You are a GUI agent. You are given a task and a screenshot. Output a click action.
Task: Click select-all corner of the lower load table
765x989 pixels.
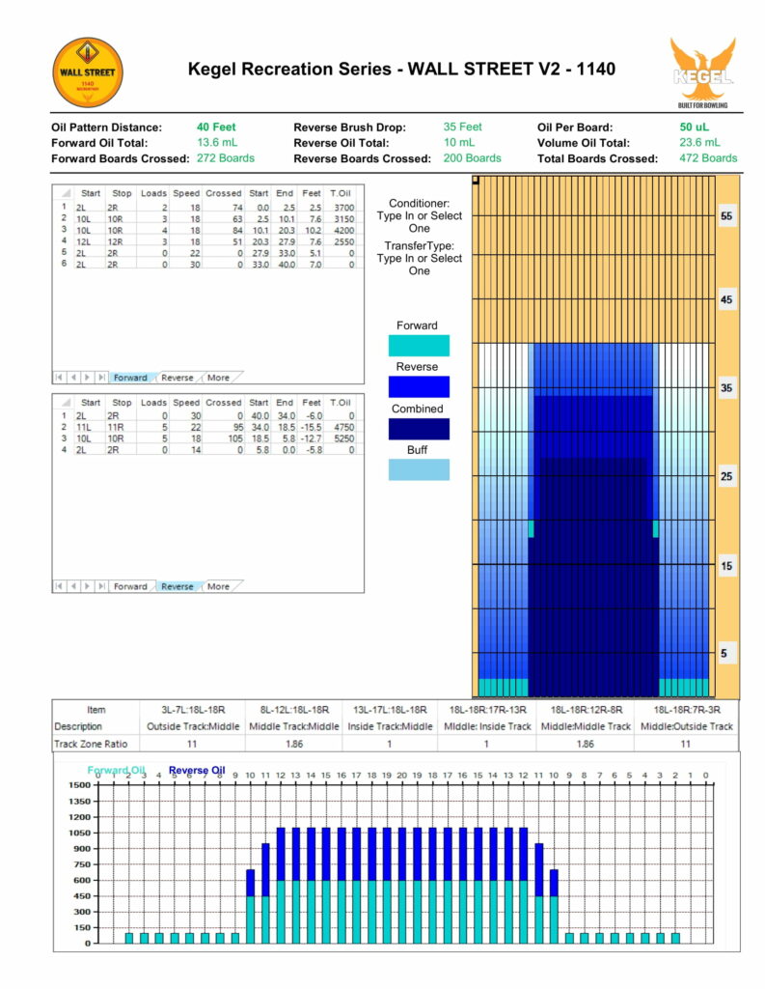(66, 402)
